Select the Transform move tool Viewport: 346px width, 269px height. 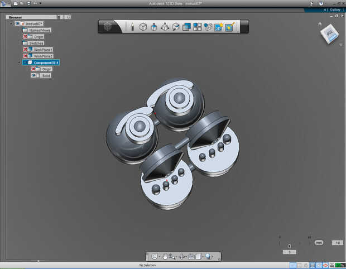click(x=165, y=27)
